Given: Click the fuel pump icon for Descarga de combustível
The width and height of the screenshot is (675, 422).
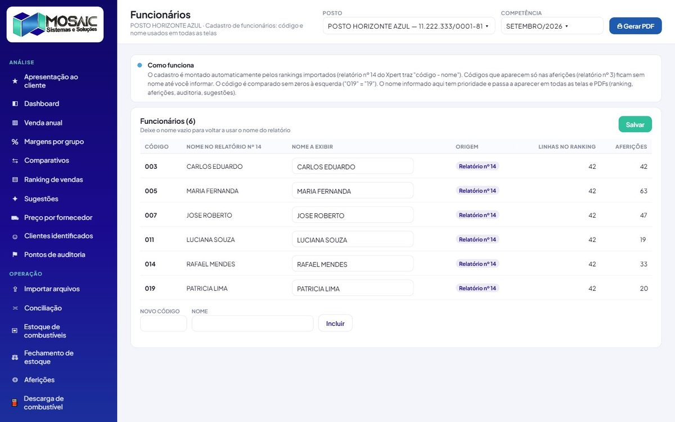Looking at the screenshot, I should tap(15, 403).
